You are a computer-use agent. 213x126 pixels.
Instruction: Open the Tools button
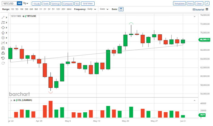(46, 4)
